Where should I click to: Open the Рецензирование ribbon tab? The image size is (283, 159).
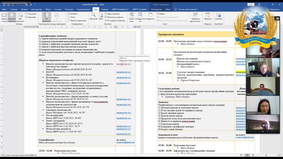(x=84, y=9)
